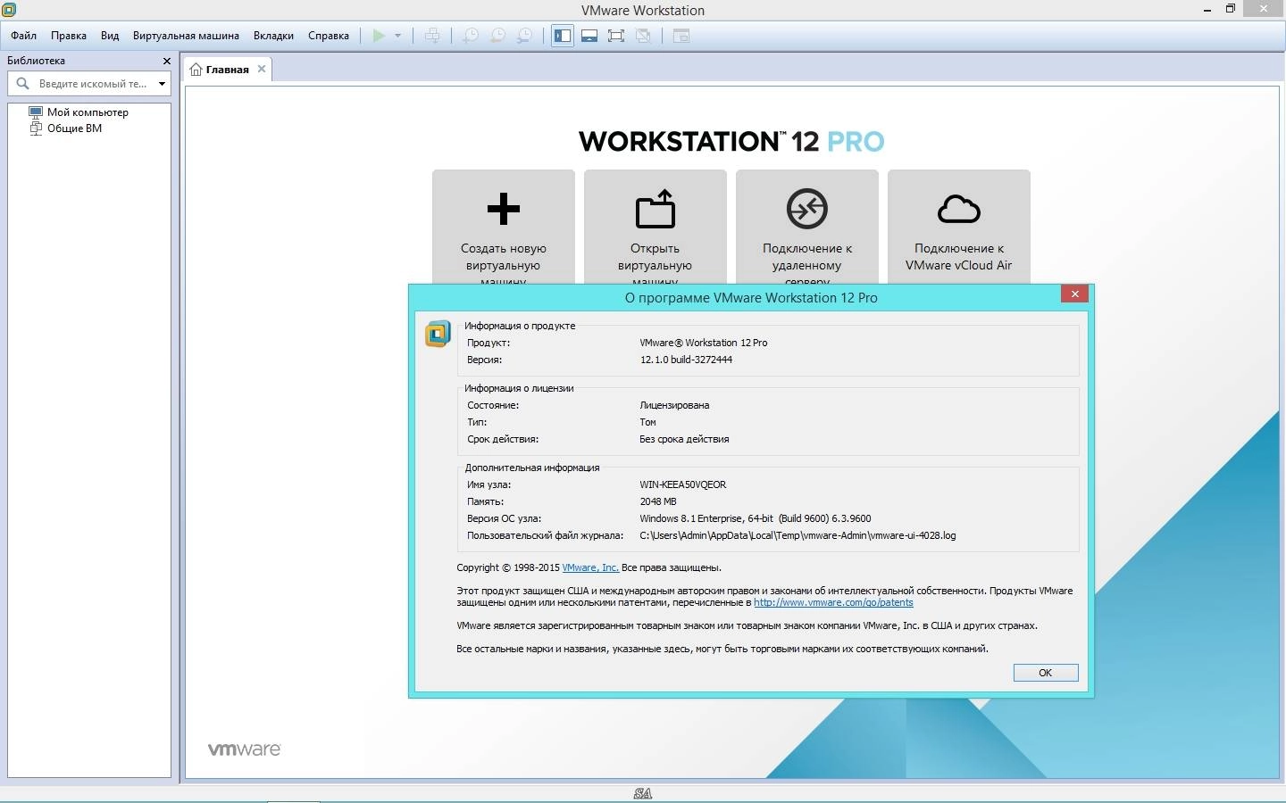1286x803 pixels.
Task: Click the revert snapshot toolbar icon
Action: coord(497,36)
